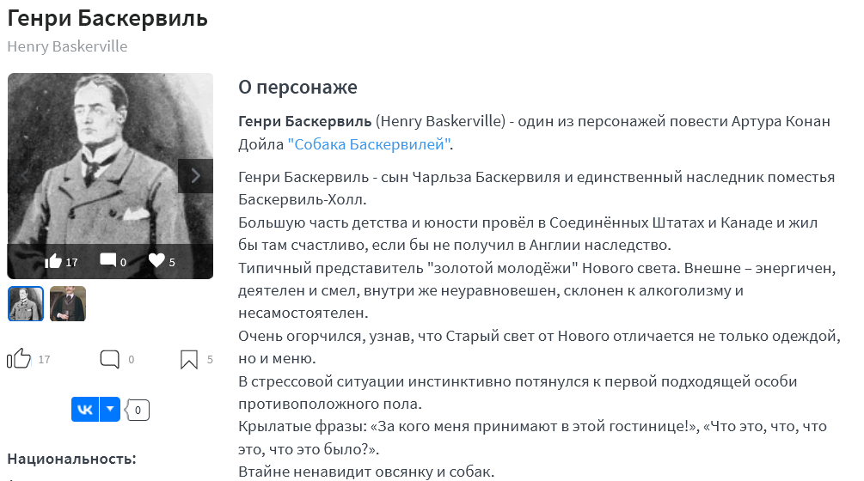The width and height of the screenshot is (864, 481).
Task: Show next photo using the portrait's right arrow
Action: (x=196, y=176)
